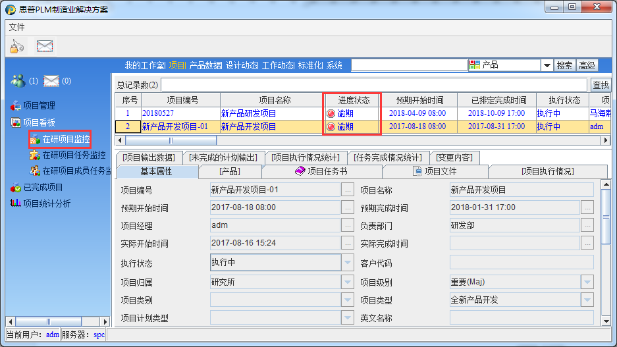Open 项目统计分析 chart item

coord(46,203)
